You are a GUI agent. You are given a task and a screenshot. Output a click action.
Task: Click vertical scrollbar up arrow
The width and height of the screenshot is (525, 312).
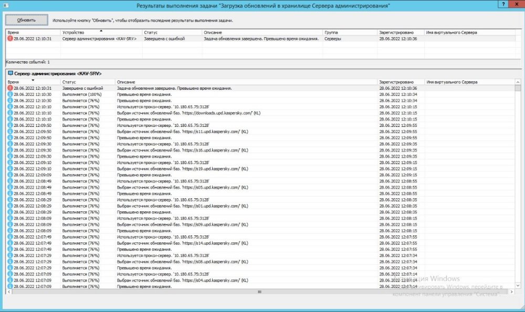click(518, 82)
